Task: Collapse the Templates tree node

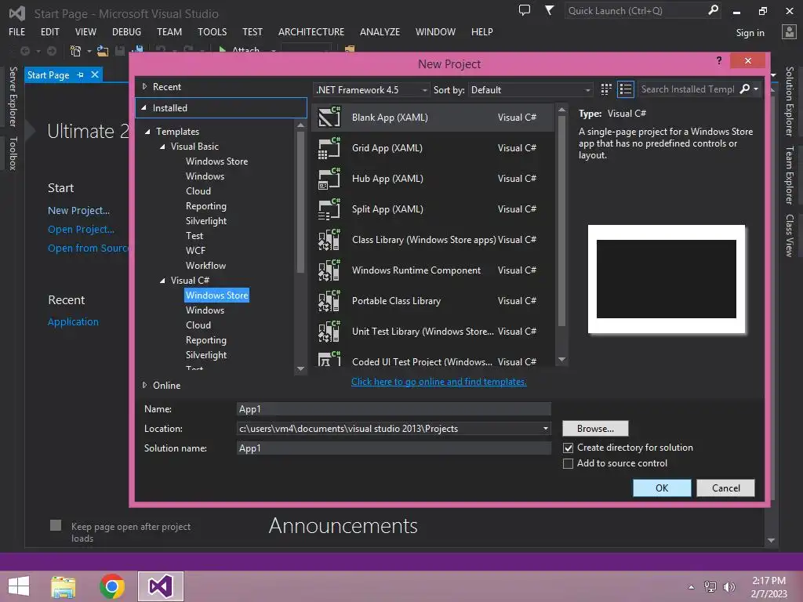Action: tap(147, 132)
